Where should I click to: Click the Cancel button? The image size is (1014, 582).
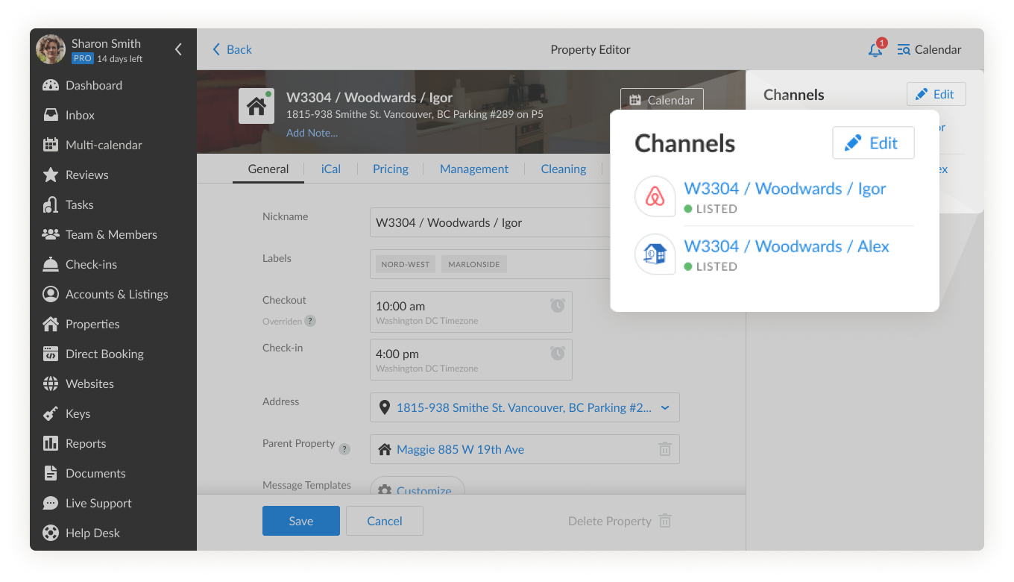coord(385,521)
